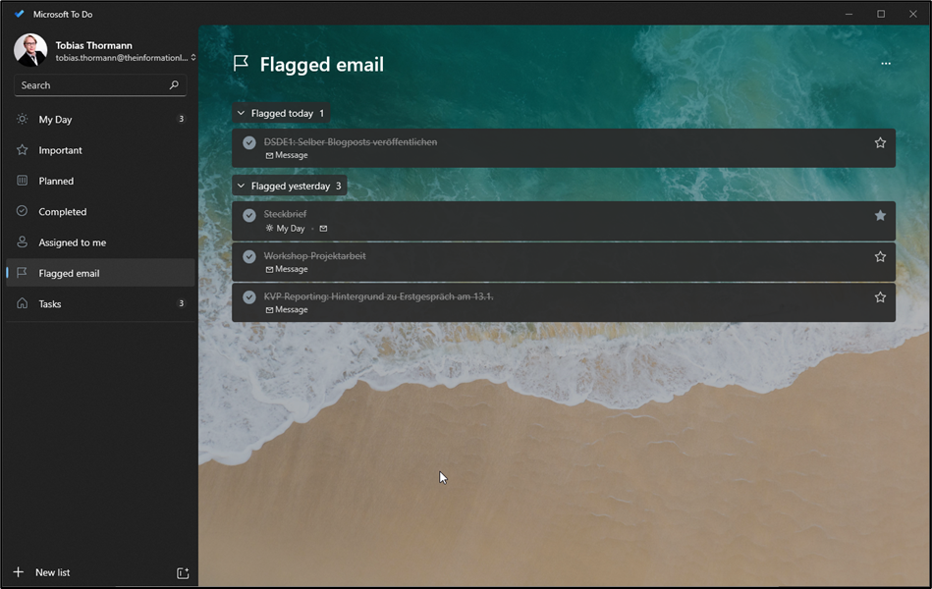
Task: Click Tobias Thormann profile picture
Action: click(x=30, y=50)
